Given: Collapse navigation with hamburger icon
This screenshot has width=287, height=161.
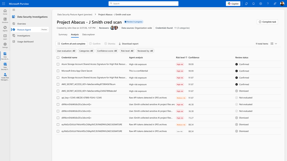Looking at the screenshot, I should click(x=14, y=10).
